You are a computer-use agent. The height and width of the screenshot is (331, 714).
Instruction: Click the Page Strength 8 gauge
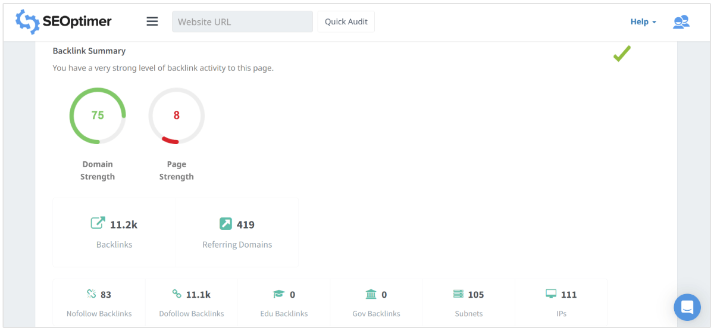pos(176,115)
